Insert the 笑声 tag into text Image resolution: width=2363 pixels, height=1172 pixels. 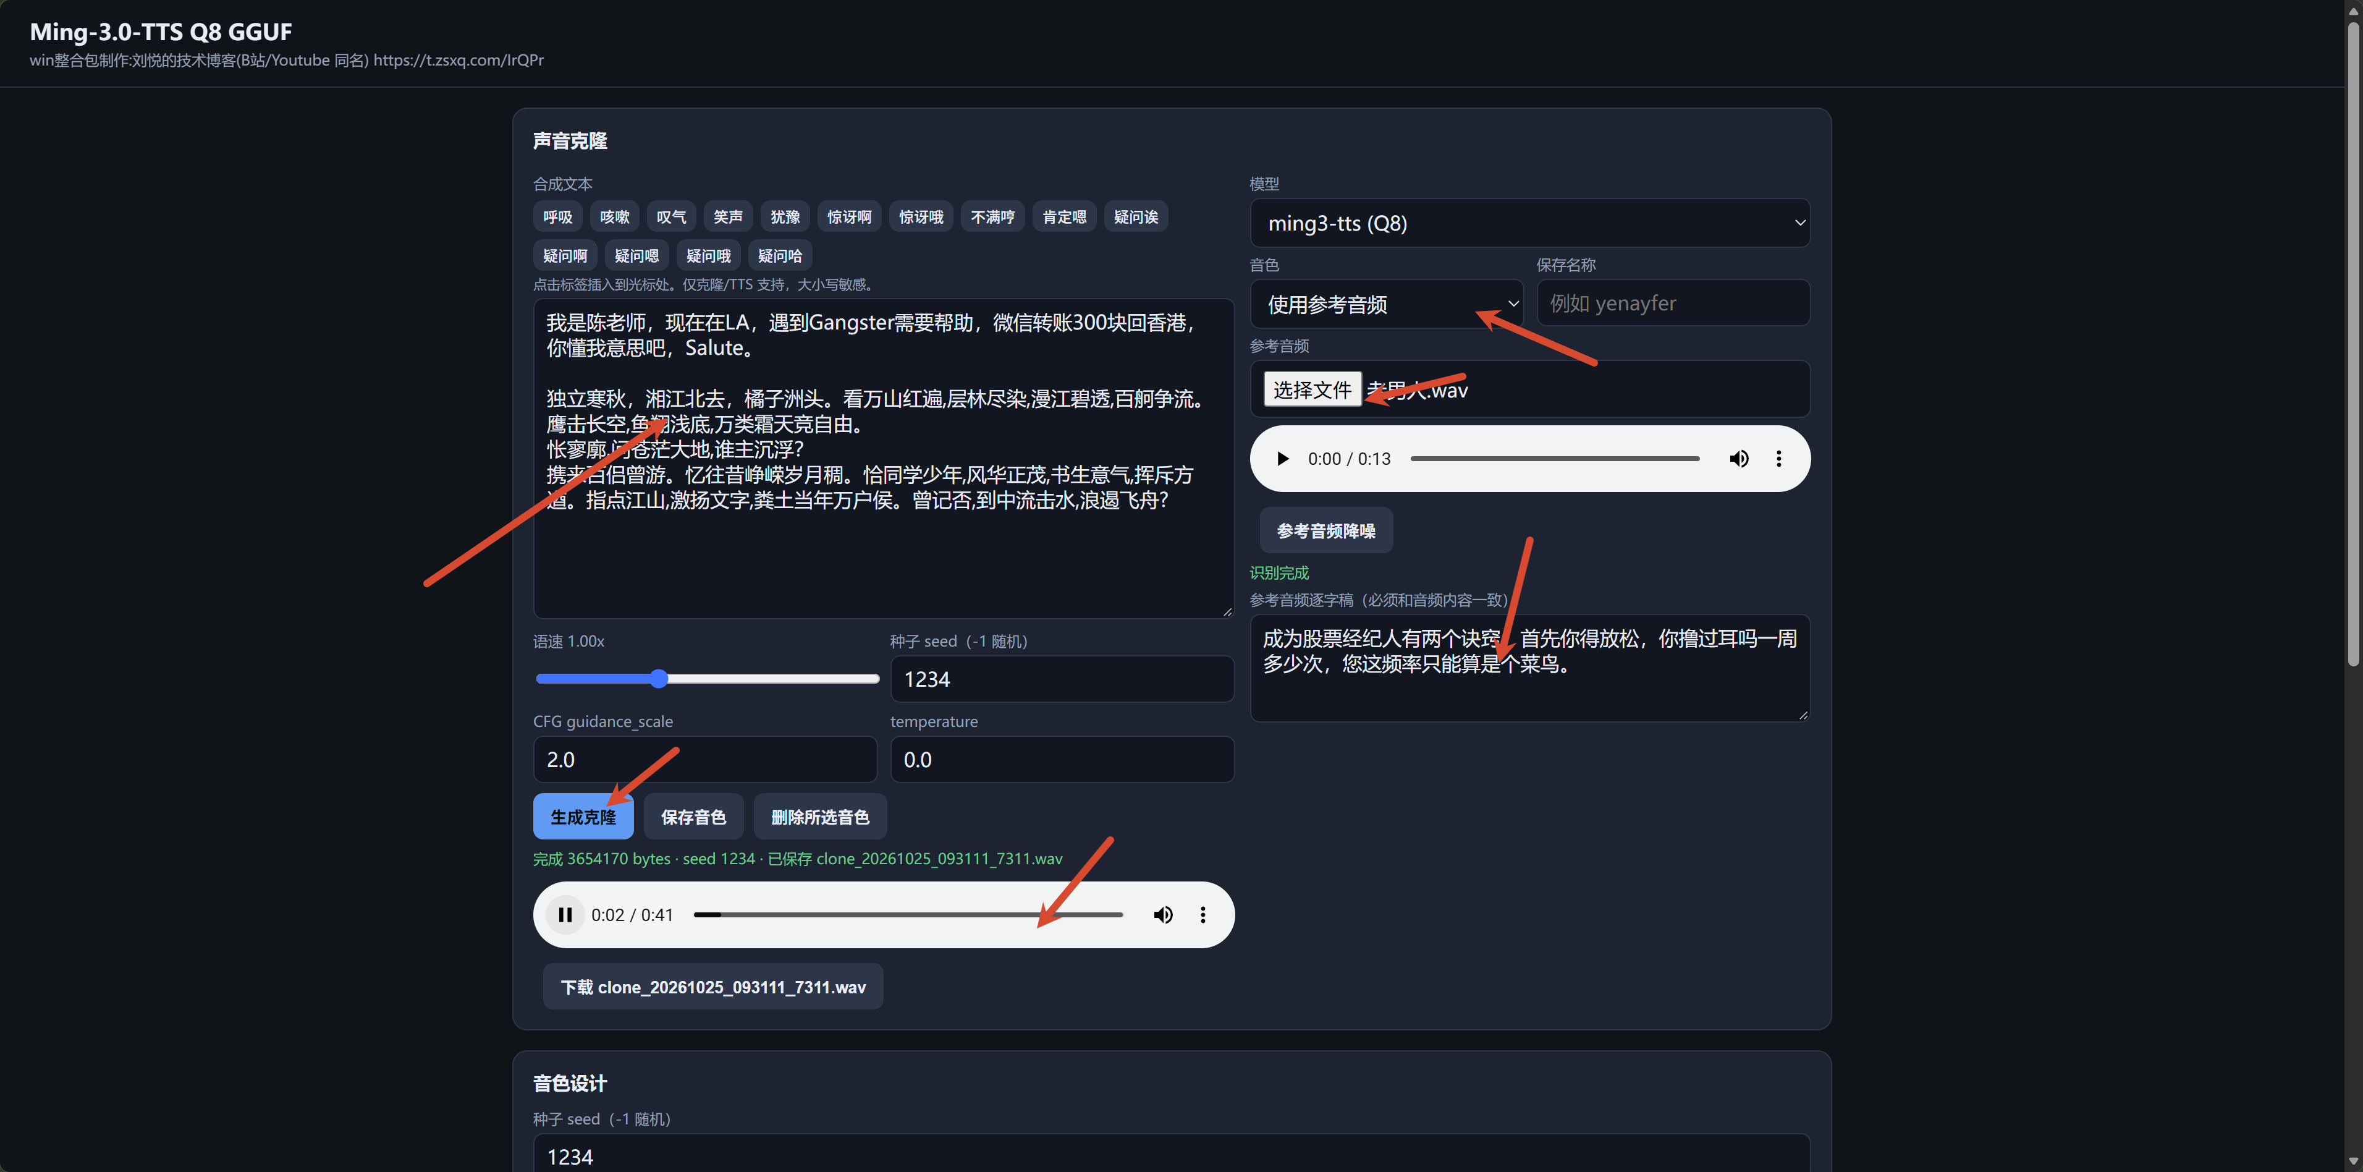click(729, 216)
